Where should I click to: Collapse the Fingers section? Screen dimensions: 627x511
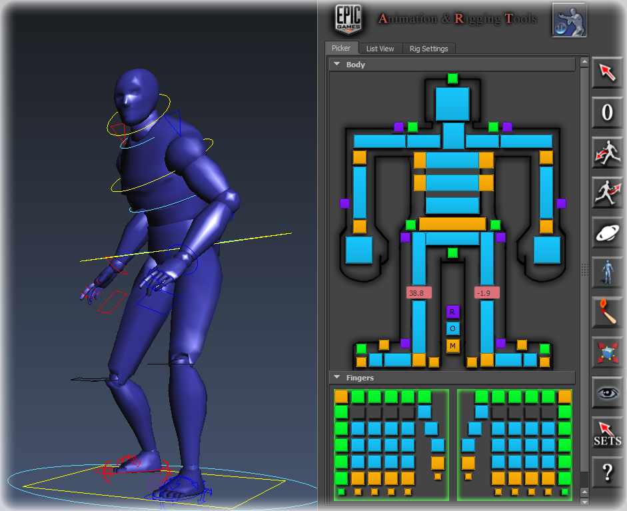click(x=336, y=377)
